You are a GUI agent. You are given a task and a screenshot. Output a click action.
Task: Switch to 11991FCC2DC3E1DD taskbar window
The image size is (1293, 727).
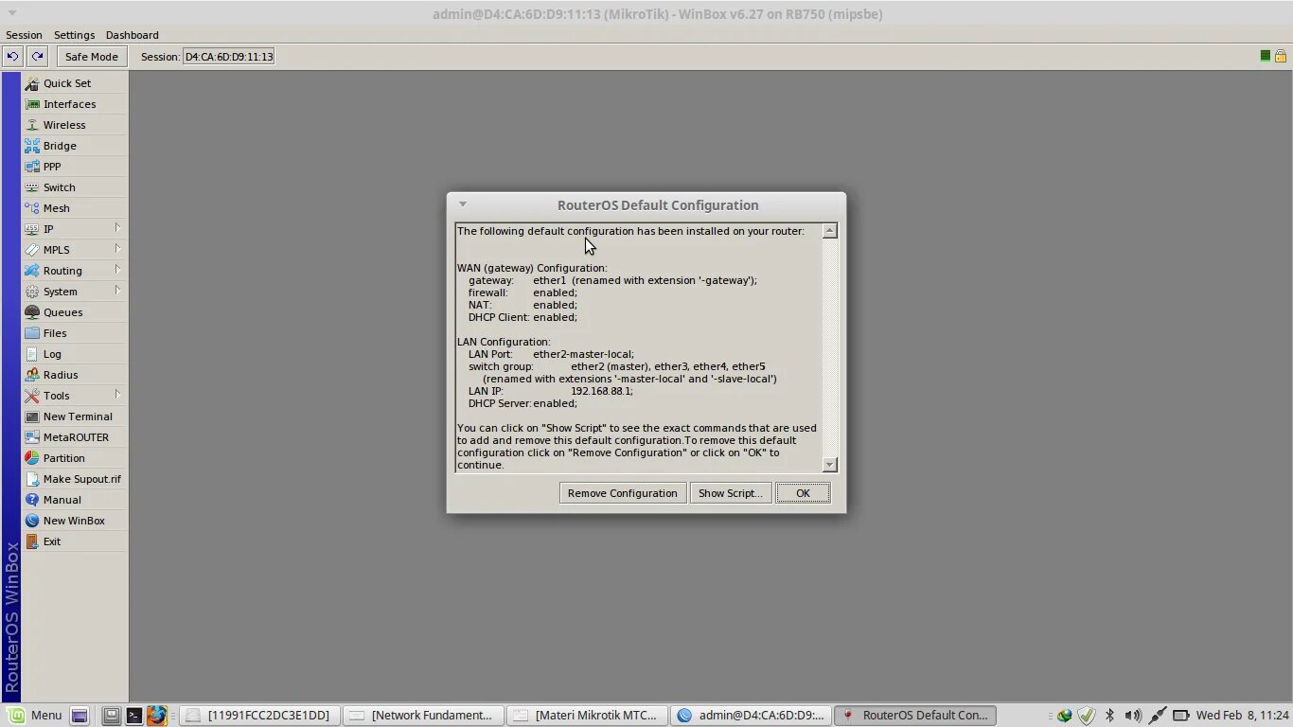coord(258,716)
